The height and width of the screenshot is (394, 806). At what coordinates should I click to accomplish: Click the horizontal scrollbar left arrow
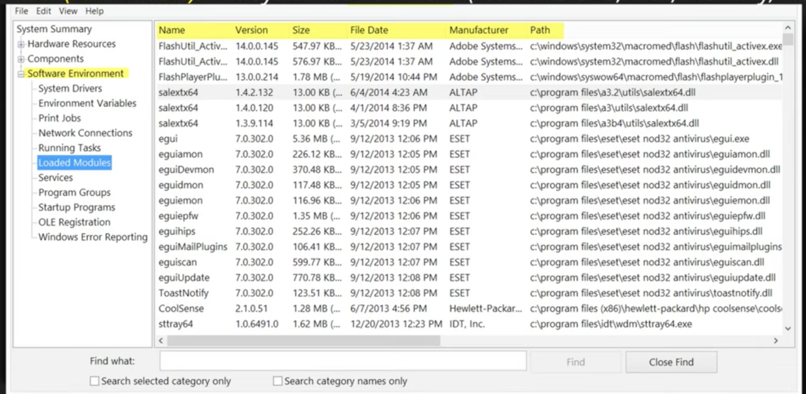(161, 341)
